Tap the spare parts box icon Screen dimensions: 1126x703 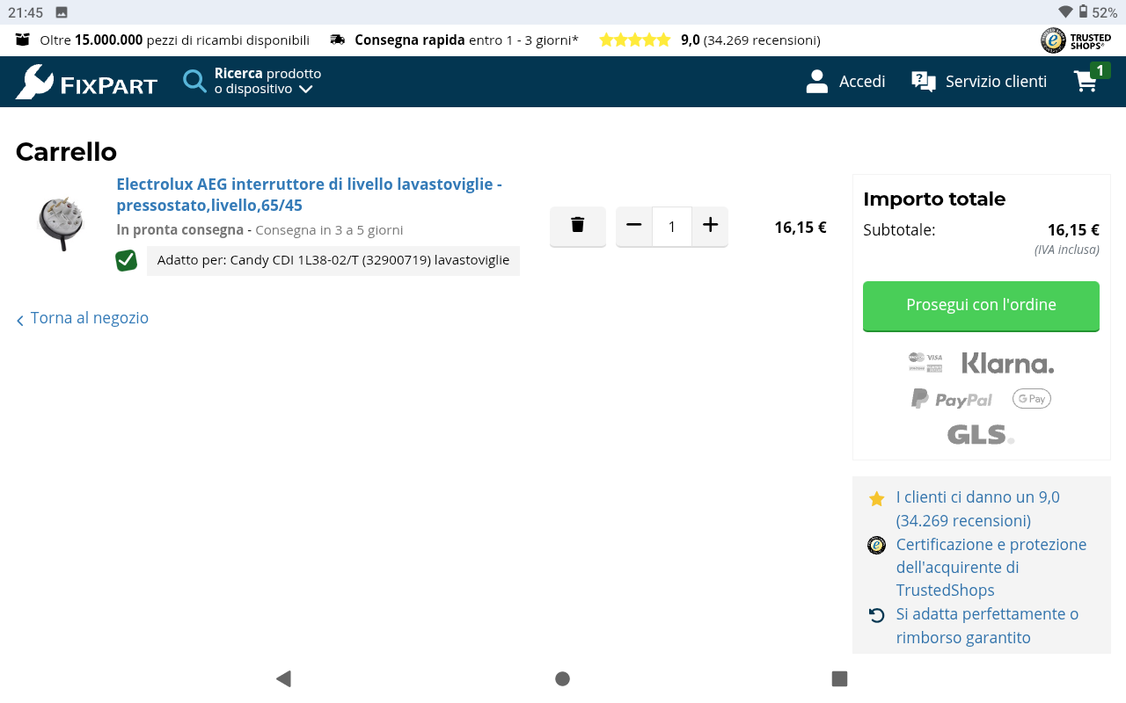pos(23,40)
